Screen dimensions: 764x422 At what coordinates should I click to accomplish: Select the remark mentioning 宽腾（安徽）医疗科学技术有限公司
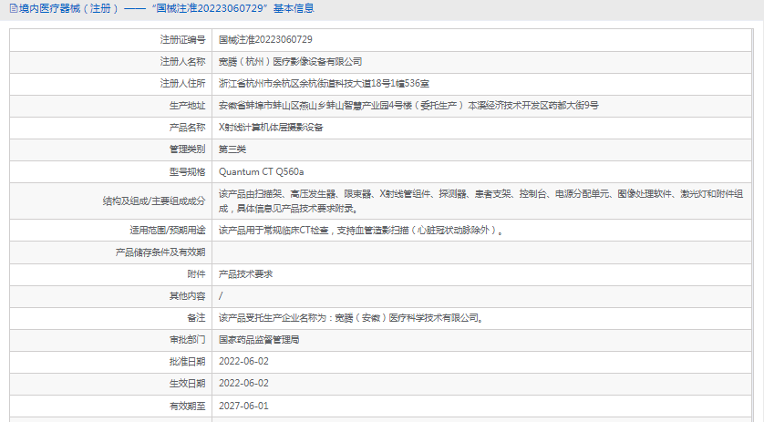[x=351, y=318]
